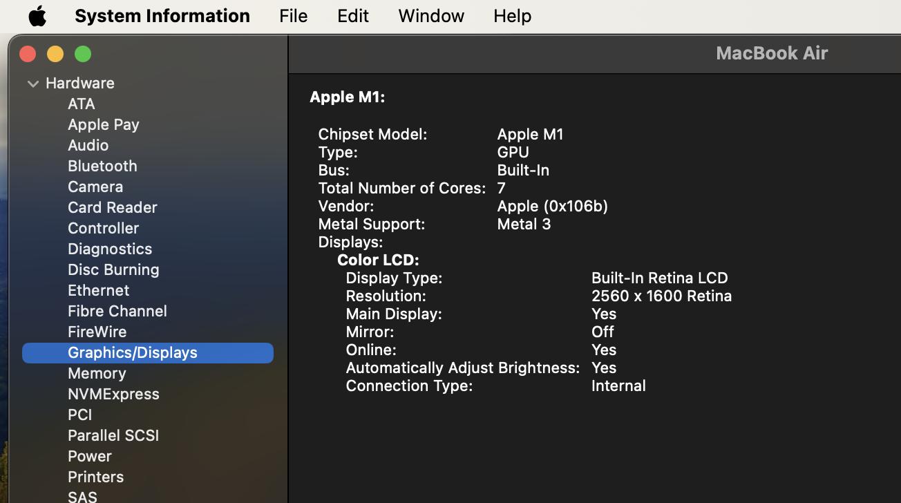Close the System Information window
Screen dimensions: 901x503
click(28, 54)
